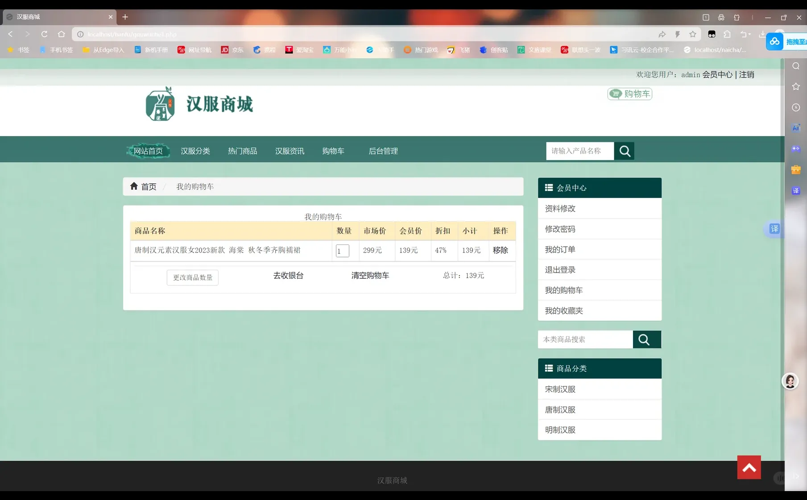
Task: Open favorites star in the right sidebar
Action: 796,87
